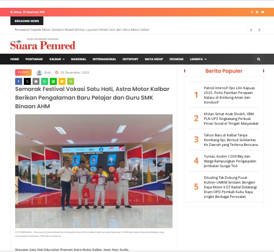Screen dimensions: 274x252
Task: Share article on X (black share button)
Action: click(27, 81)
